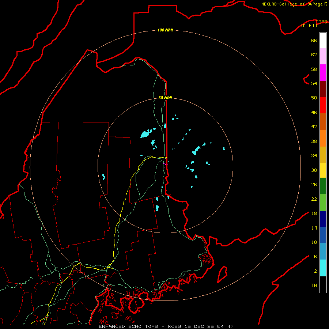Click the dark orange legend swatch

pyautogui.click(x=323, y=121)
